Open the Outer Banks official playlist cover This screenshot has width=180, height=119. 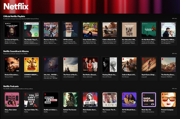coord(90,30)
